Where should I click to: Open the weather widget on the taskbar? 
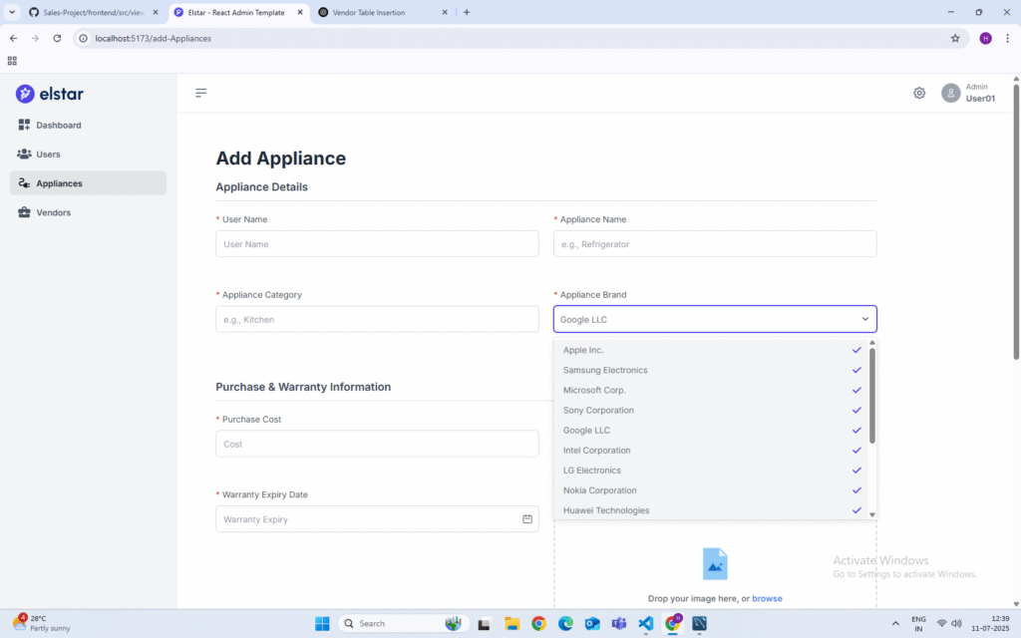point(41,623)
